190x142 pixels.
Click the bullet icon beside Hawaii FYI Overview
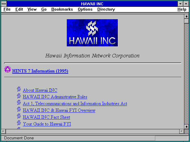tap(19, 109)
